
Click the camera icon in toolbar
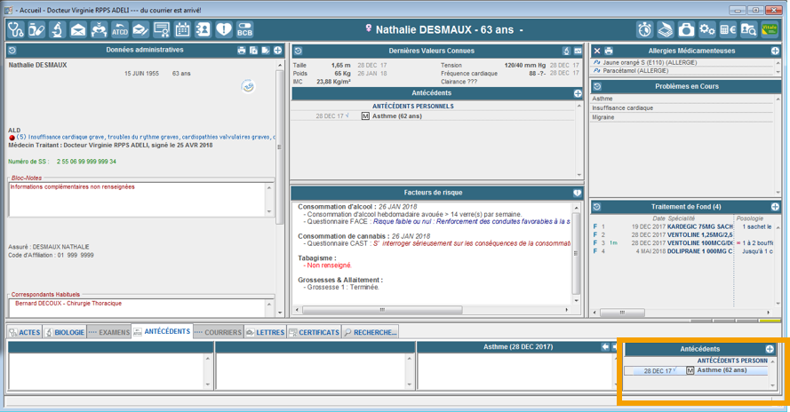point(686,30)
